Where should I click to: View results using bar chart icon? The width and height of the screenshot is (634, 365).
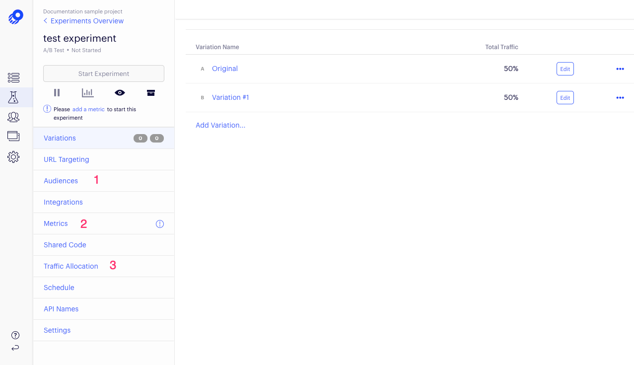coord(87,92)
